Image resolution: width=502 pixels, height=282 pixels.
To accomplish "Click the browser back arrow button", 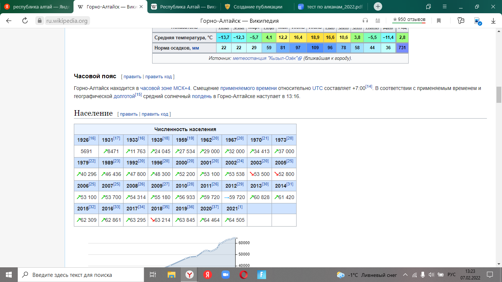I will 9,21.
